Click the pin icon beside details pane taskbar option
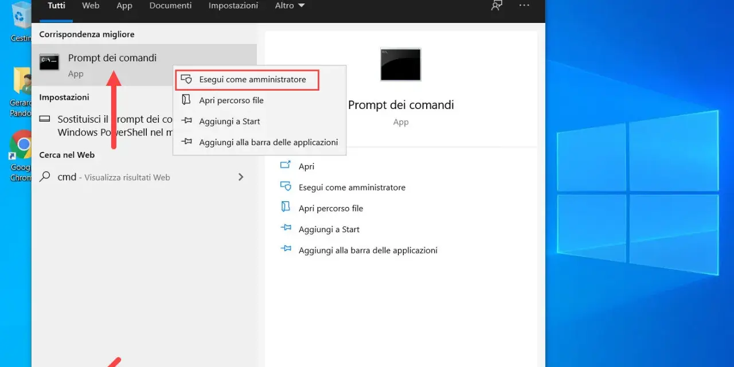 pyautogui.click(x=286, y=249)
